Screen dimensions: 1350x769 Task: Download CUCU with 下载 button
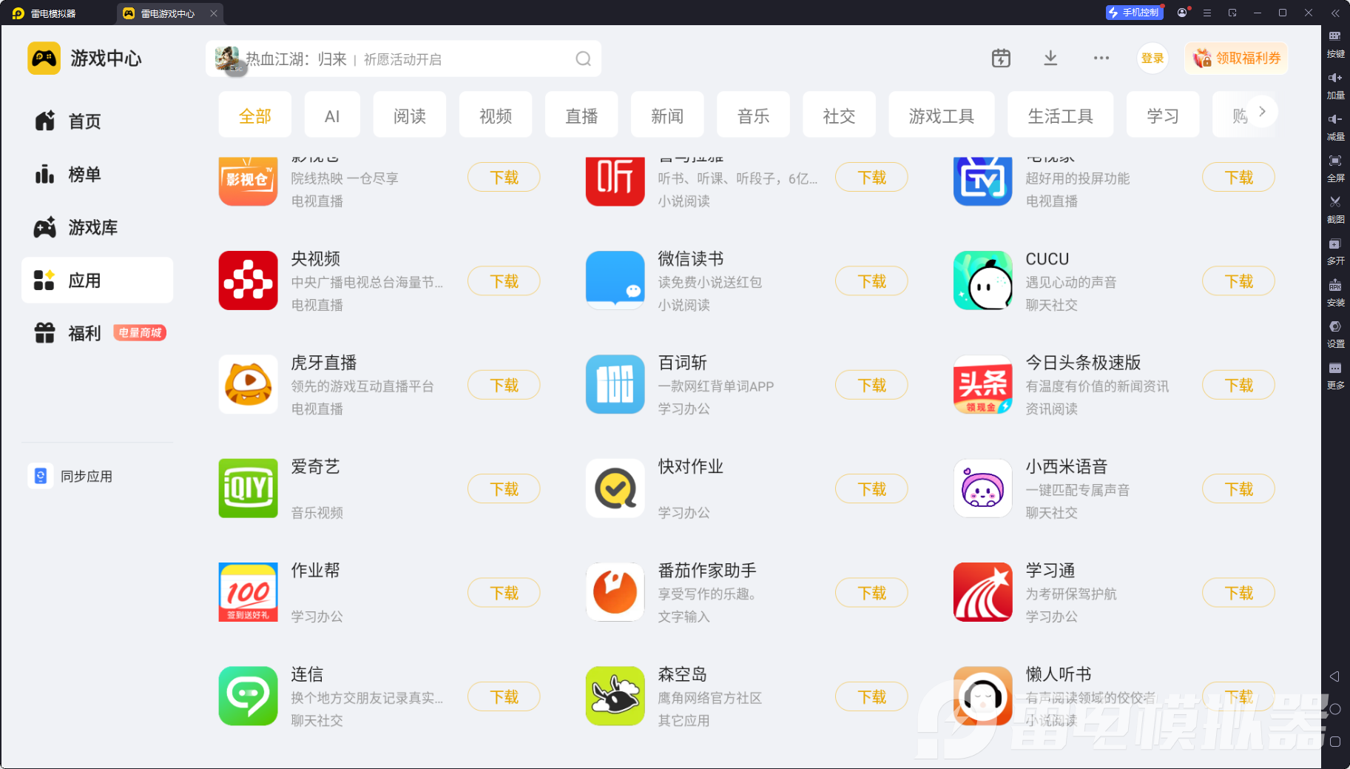pos(1239,281)
